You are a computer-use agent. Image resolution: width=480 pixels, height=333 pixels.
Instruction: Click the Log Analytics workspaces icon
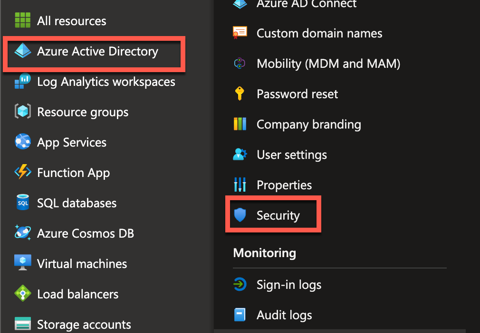coord(23,82)
